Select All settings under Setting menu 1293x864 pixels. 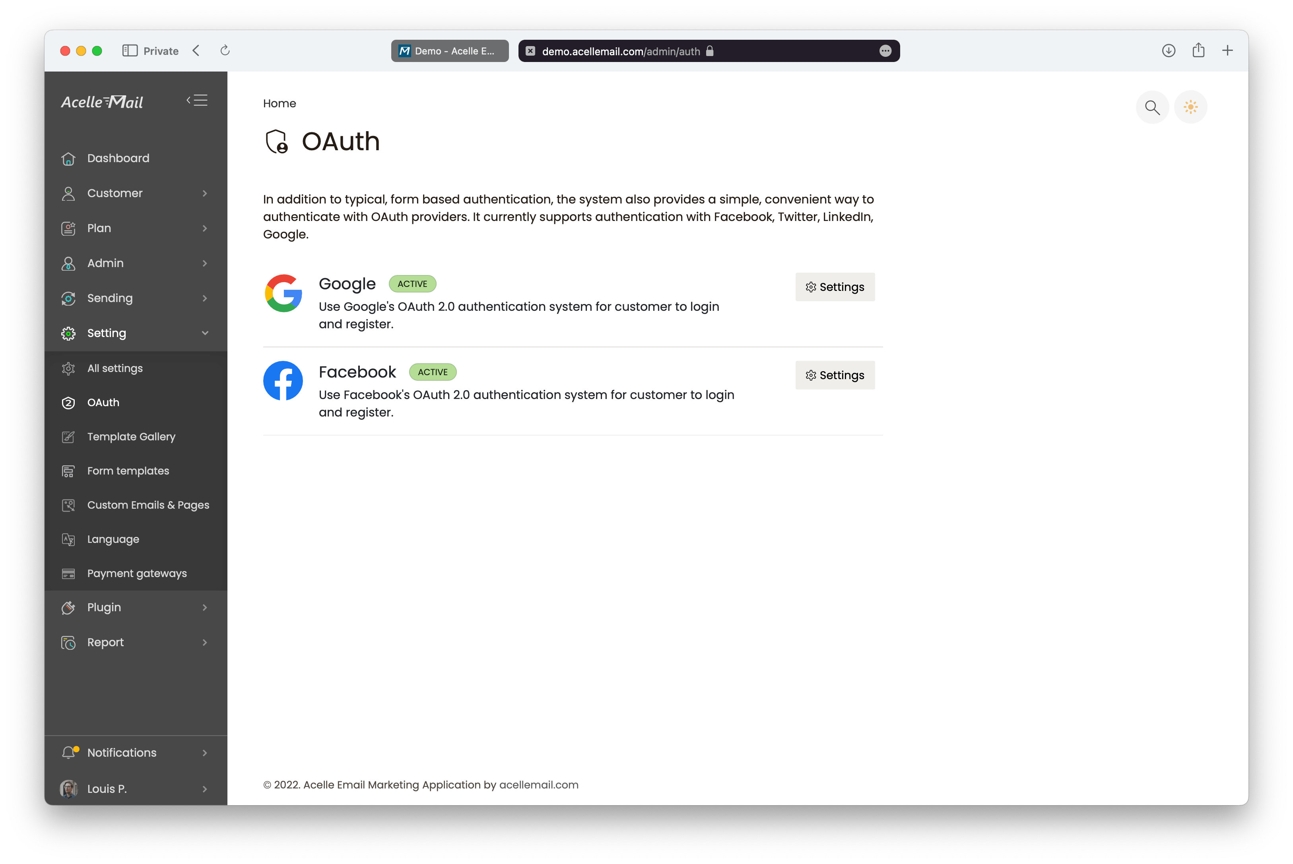[115, 367]
